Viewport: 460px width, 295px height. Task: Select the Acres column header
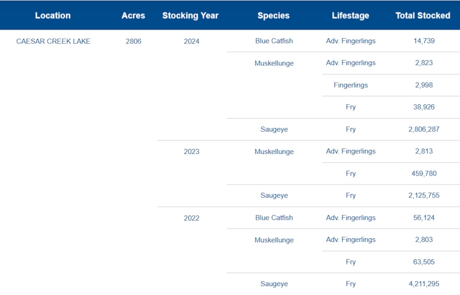[133, 16]
